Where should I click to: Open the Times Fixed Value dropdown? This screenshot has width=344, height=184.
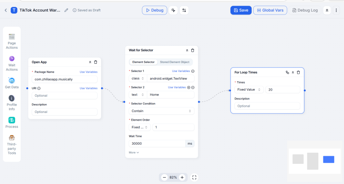(249, 89)
